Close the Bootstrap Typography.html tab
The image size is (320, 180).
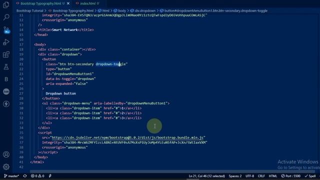[x=68, y=3]
